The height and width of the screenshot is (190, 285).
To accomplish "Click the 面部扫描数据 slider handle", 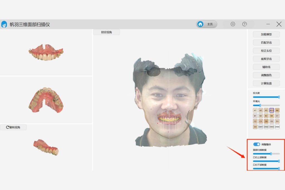I will tap(271, 153).
